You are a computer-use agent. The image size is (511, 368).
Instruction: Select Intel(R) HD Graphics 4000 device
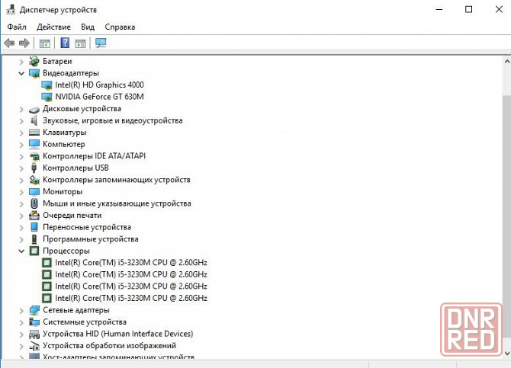[98, 85]
